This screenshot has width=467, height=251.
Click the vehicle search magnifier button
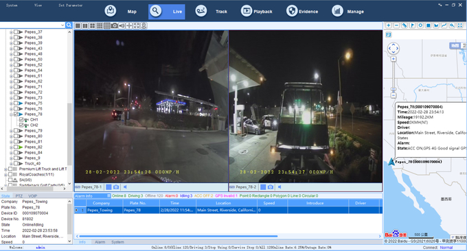click(69, 25)
